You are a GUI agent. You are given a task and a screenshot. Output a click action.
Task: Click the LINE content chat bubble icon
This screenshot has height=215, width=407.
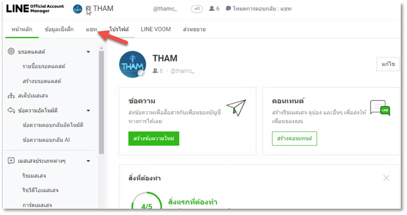(380, 108)
